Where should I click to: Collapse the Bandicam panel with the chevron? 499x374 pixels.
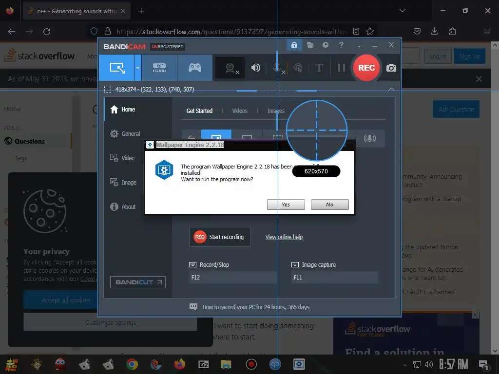click(x=391, y=90)
